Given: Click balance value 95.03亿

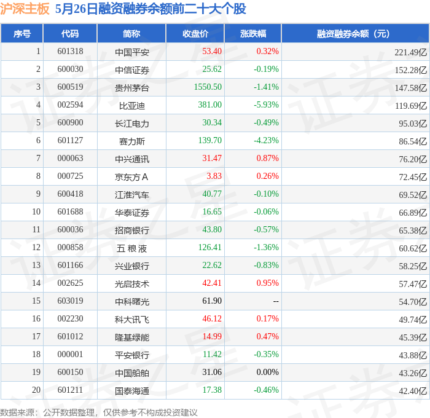Looking at the screenshot, I should click(x=413, y=124).
